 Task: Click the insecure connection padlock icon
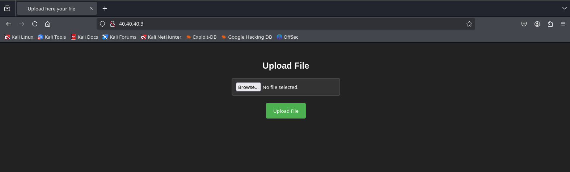112,24
